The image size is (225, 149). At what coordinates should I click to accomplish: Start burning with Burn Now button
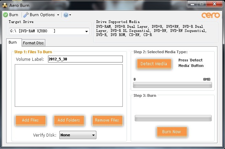tap(171, 131)
